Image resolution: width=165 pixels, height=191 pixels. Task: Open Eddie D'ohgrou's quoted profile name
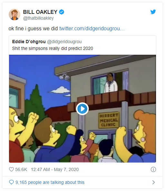pyautogui.click(x=29, y=42)
